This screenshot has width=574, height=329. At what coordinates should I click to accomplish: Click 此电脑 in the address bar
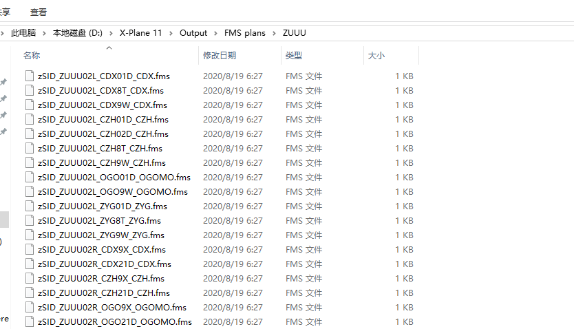[23, 33]
